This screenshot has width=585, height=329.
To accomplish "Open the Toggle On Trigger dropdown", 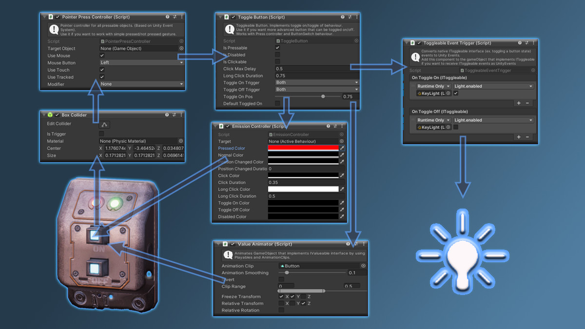I will 317,82.
